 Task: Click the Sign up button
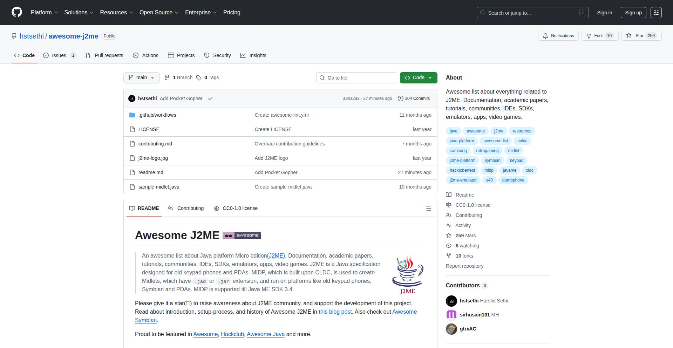click(633, 13)
